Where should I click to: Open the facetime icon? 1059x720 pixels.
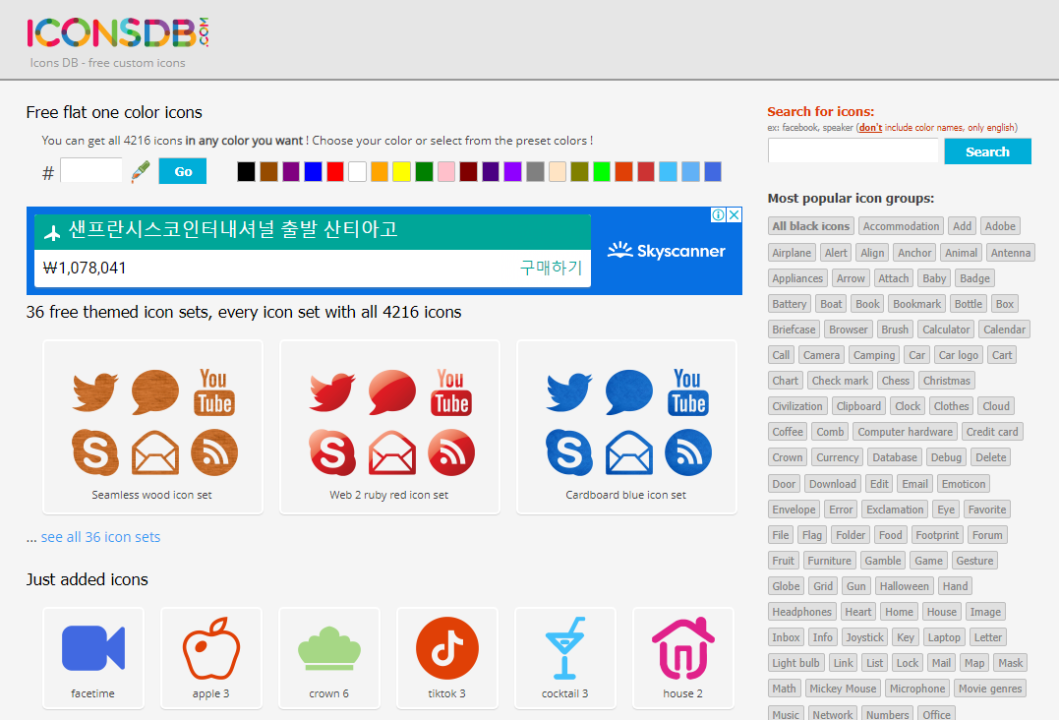93,658
